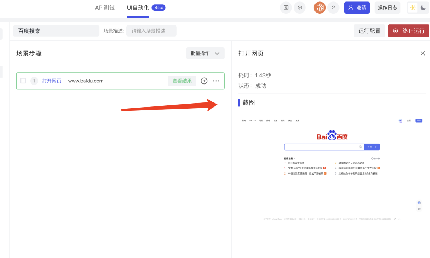
Task: Click the www.baidu.com step text
Action: coord(85,81)
